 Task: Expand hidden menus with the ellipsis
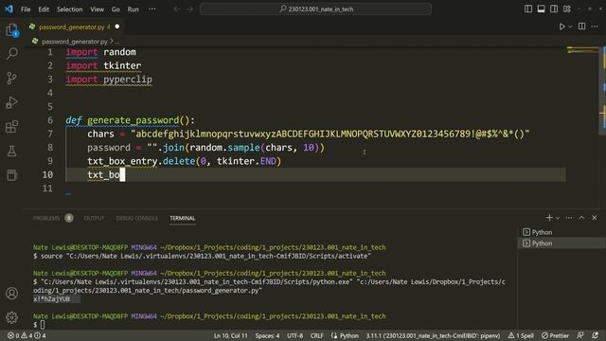coord(152,9)
